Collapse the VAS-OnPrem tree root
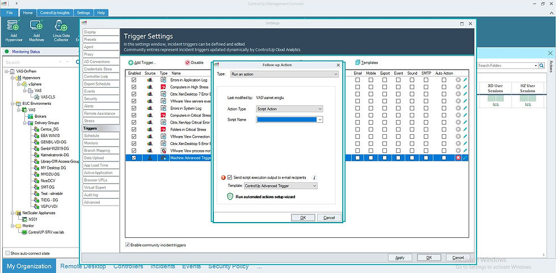 coord(7,71)
